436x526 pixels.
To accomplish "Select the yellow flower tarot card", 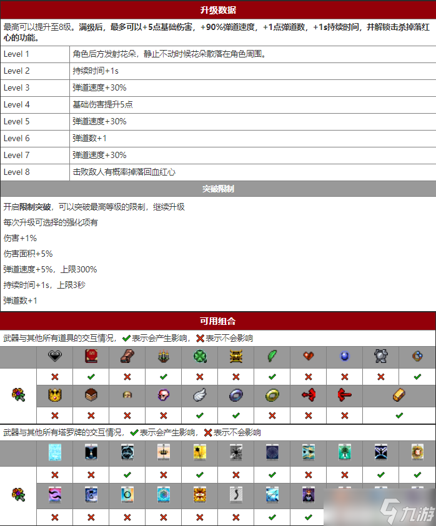I will coord(200,452).
